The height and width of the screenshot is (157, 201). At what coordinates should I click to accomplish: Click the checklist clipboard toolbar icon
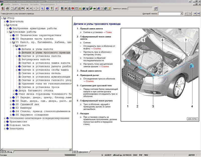(102, 9)
